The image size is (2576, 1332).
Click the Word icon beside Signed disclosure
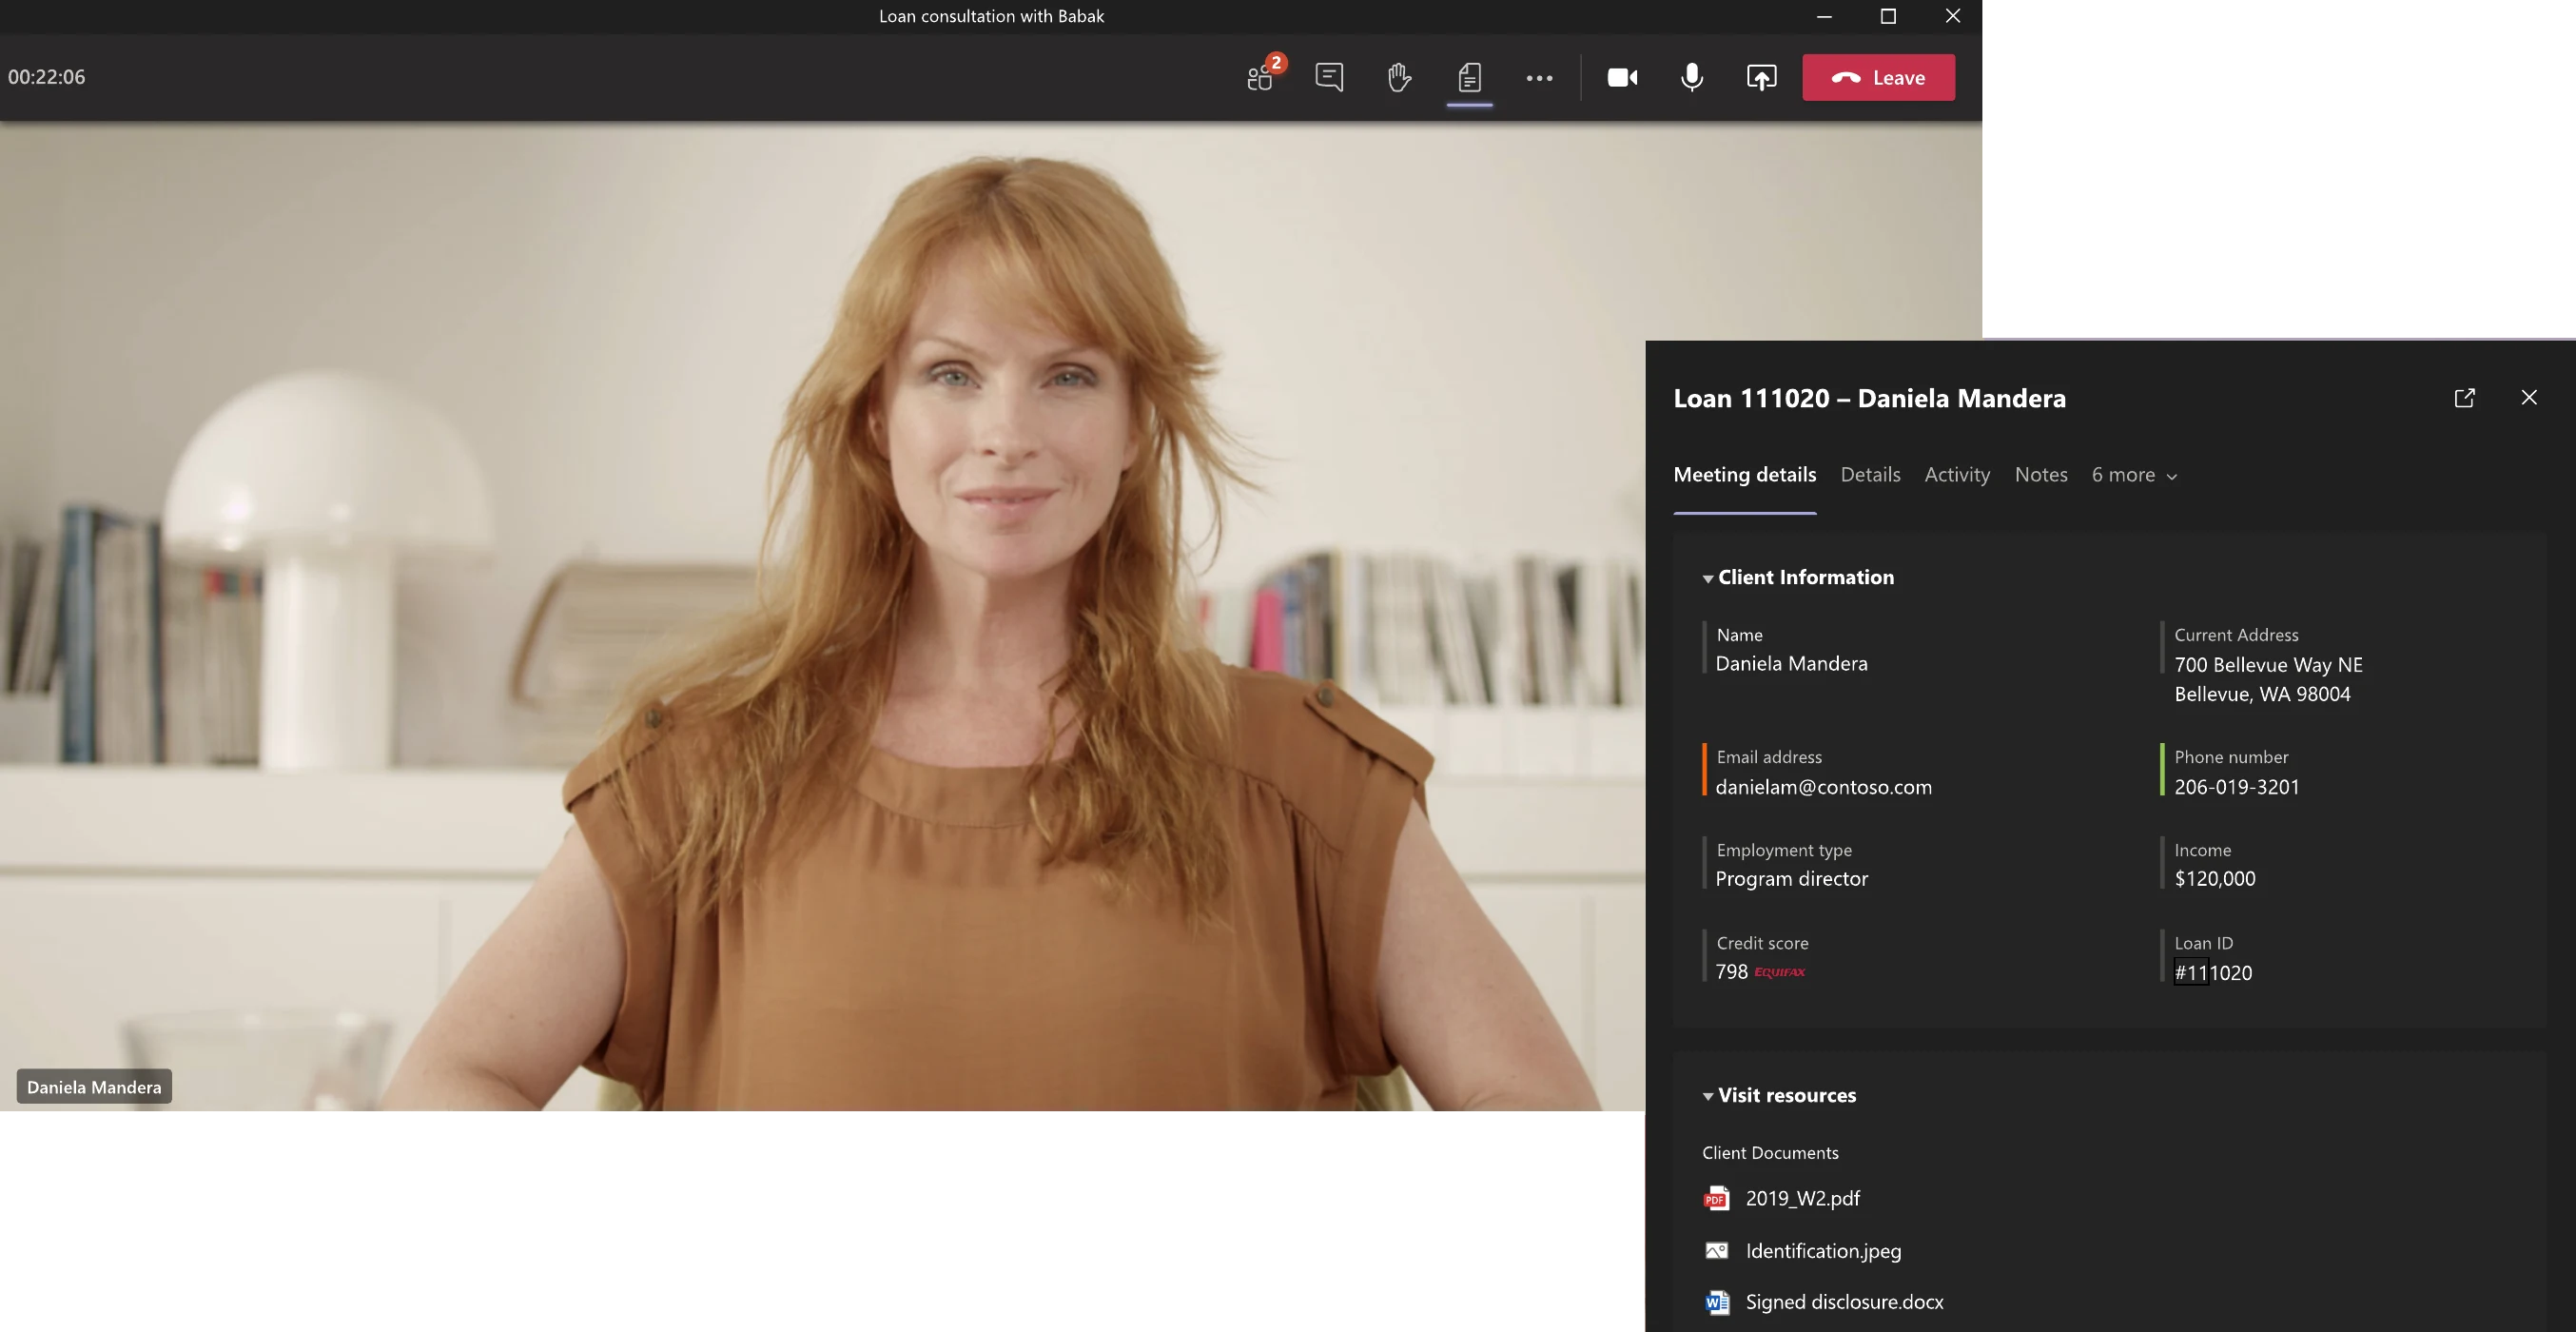point(1716,1302)
